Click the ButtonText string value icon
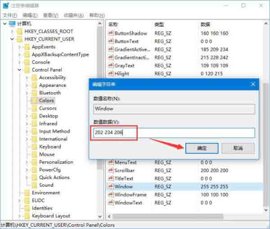270x229 pixels. [111, 41]
